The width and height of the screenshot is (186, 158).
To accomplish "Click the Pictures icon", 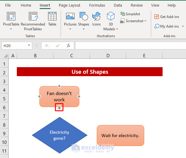I will tap(70, 16).
